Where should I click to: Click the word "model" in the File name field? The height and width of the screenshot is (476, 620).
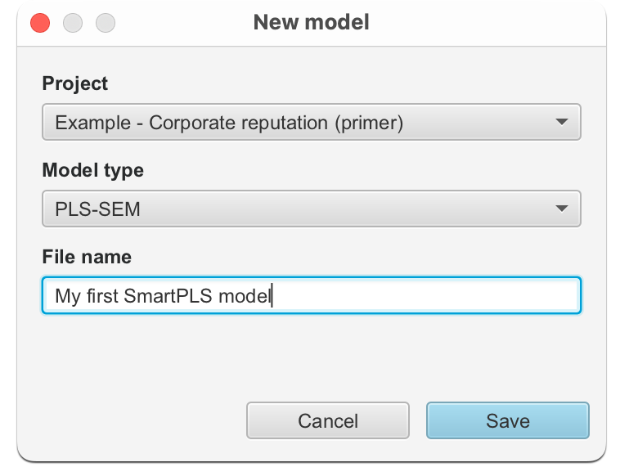(245, 296)
